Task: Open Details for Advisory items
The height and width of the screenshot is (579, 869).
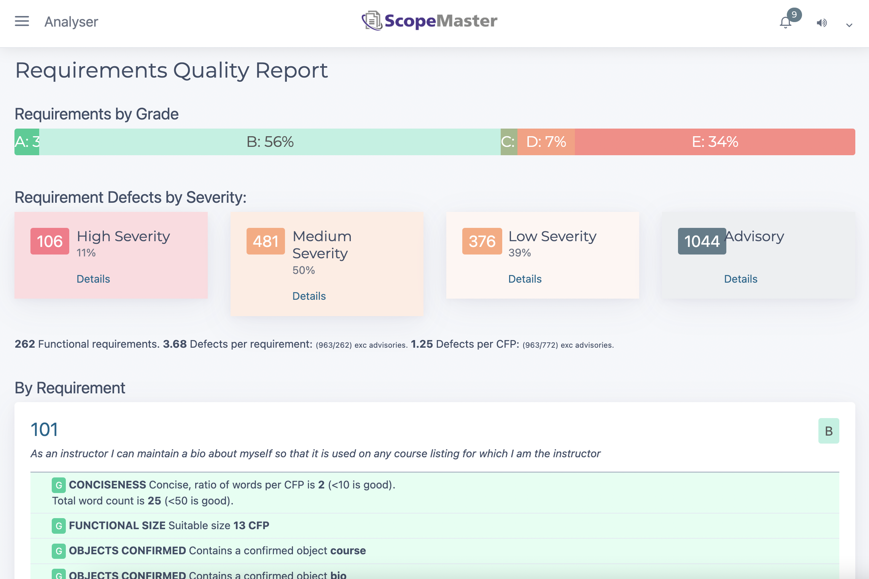Action: 740,278
